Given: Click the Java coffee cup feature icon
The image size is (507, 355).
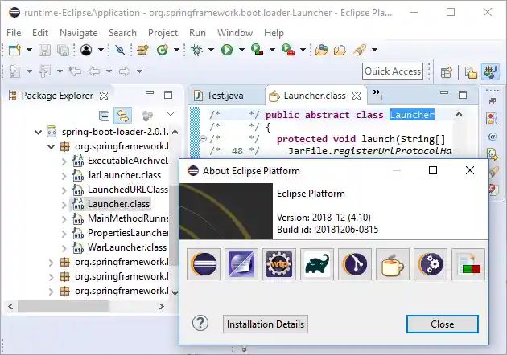Looking at the screenshot, I should (x=393, y=265).
